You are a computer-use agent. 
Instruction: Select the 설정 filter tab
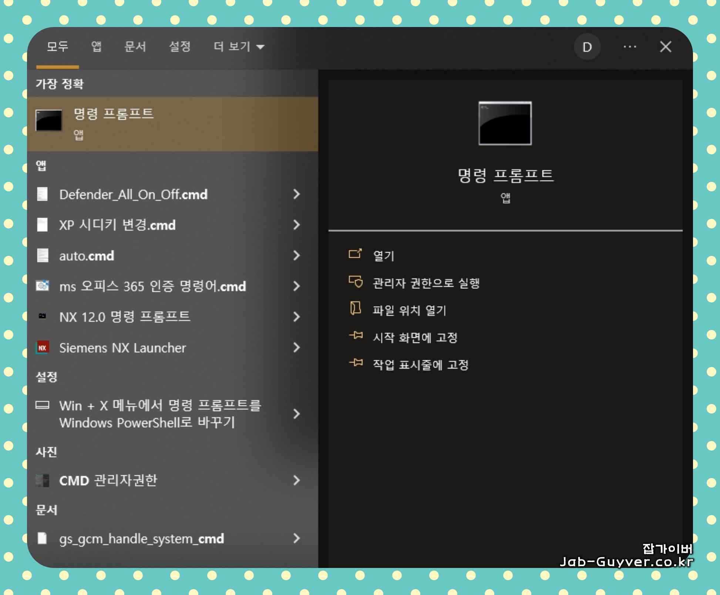pyautogui.click(x=180, y=47)
